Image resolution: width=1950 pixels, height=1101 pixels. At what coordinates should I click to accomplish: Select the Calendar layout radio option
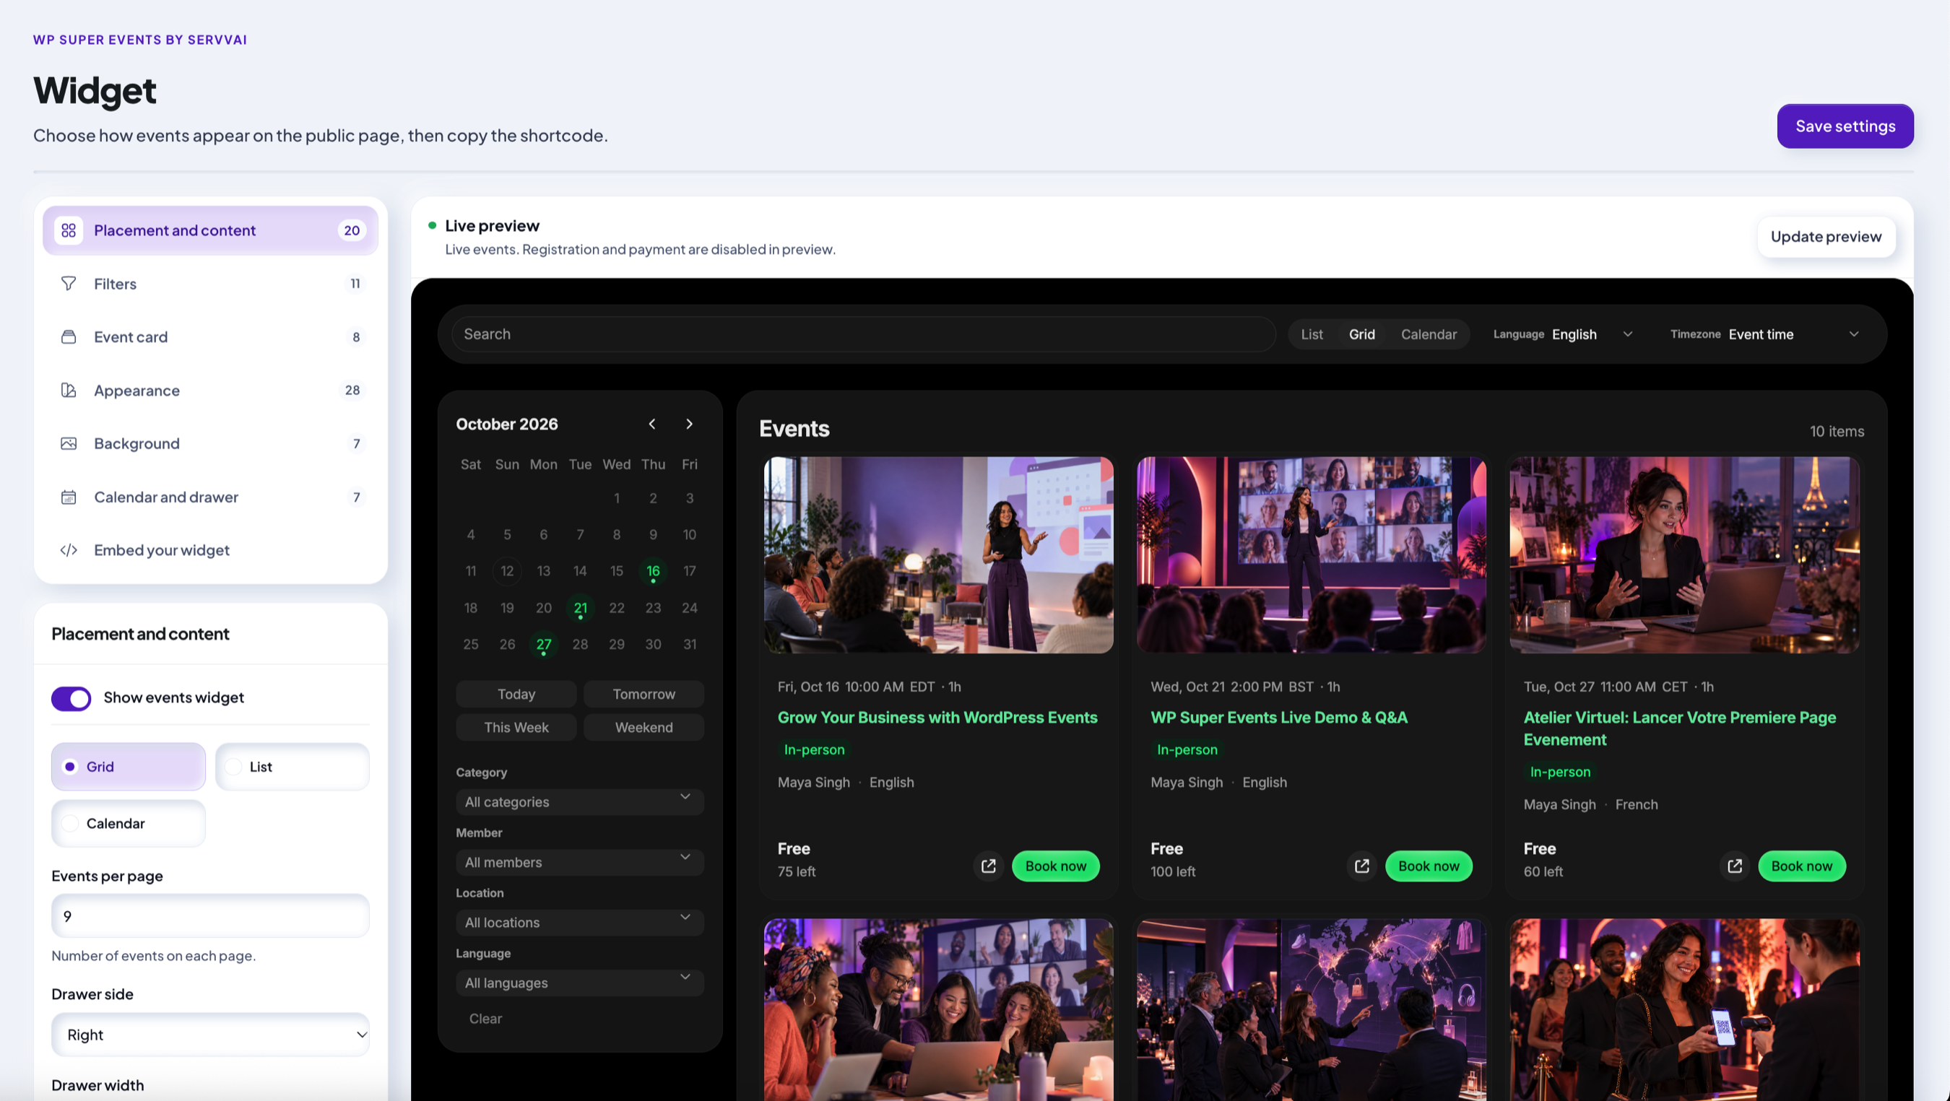pyautogui.click(x=128, y=823)
